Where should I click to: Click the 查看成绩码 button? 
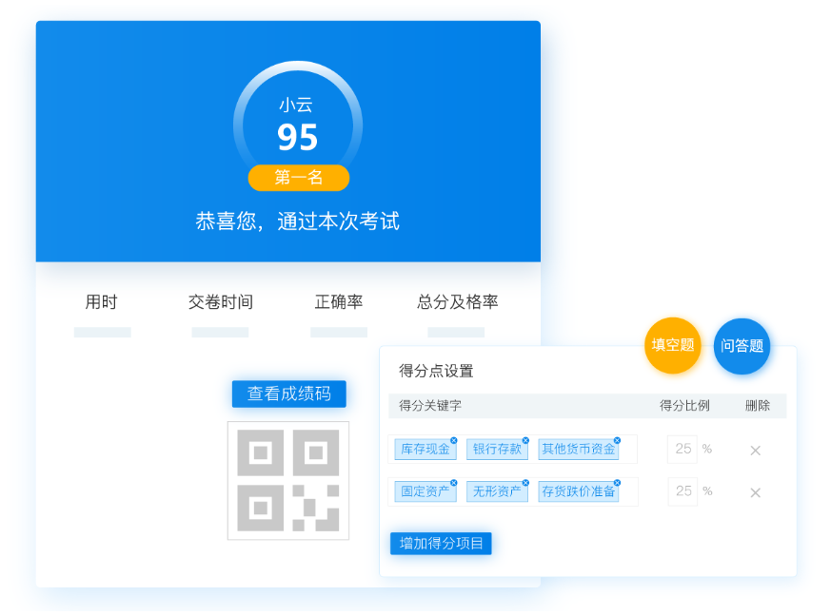point(288,394)
